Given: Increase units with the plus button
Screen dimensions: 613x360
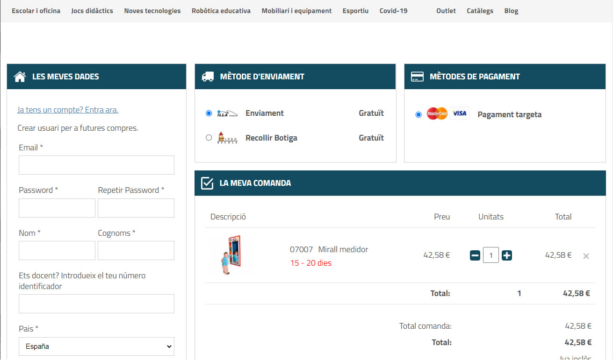Looking at the screenshot, I should [507, 255].
